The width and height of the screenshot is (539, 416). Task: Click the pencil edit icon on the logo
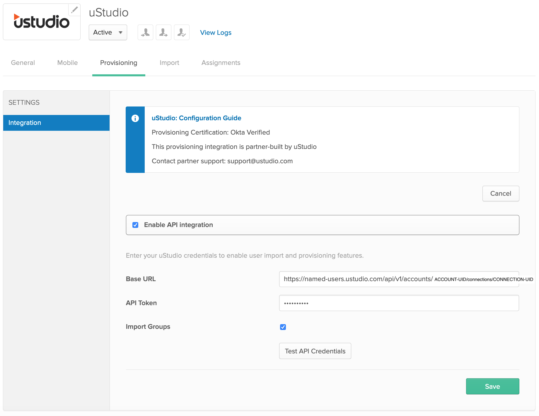pyautogui.click(x=74, y=10)
